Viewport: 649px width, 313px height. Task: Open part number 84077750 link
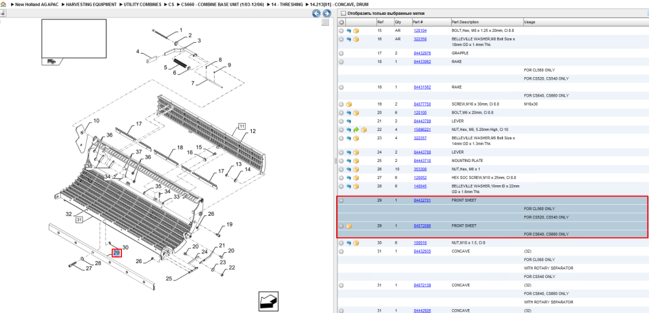point(422,104)
